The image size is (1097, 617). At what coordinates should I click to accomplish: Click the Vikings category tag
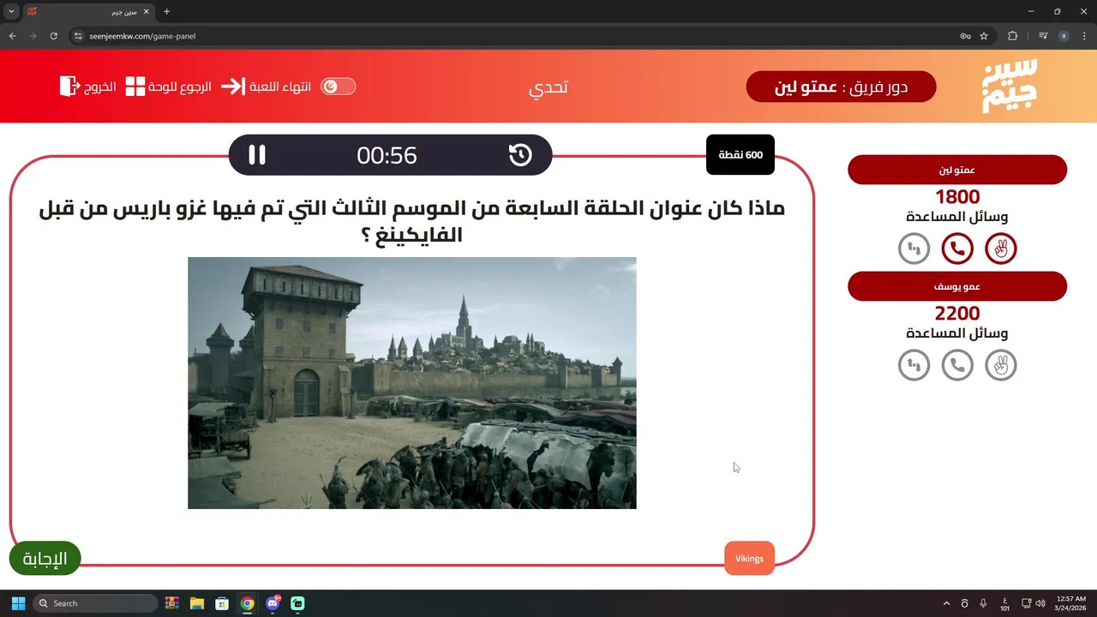(x=749, y=559)
